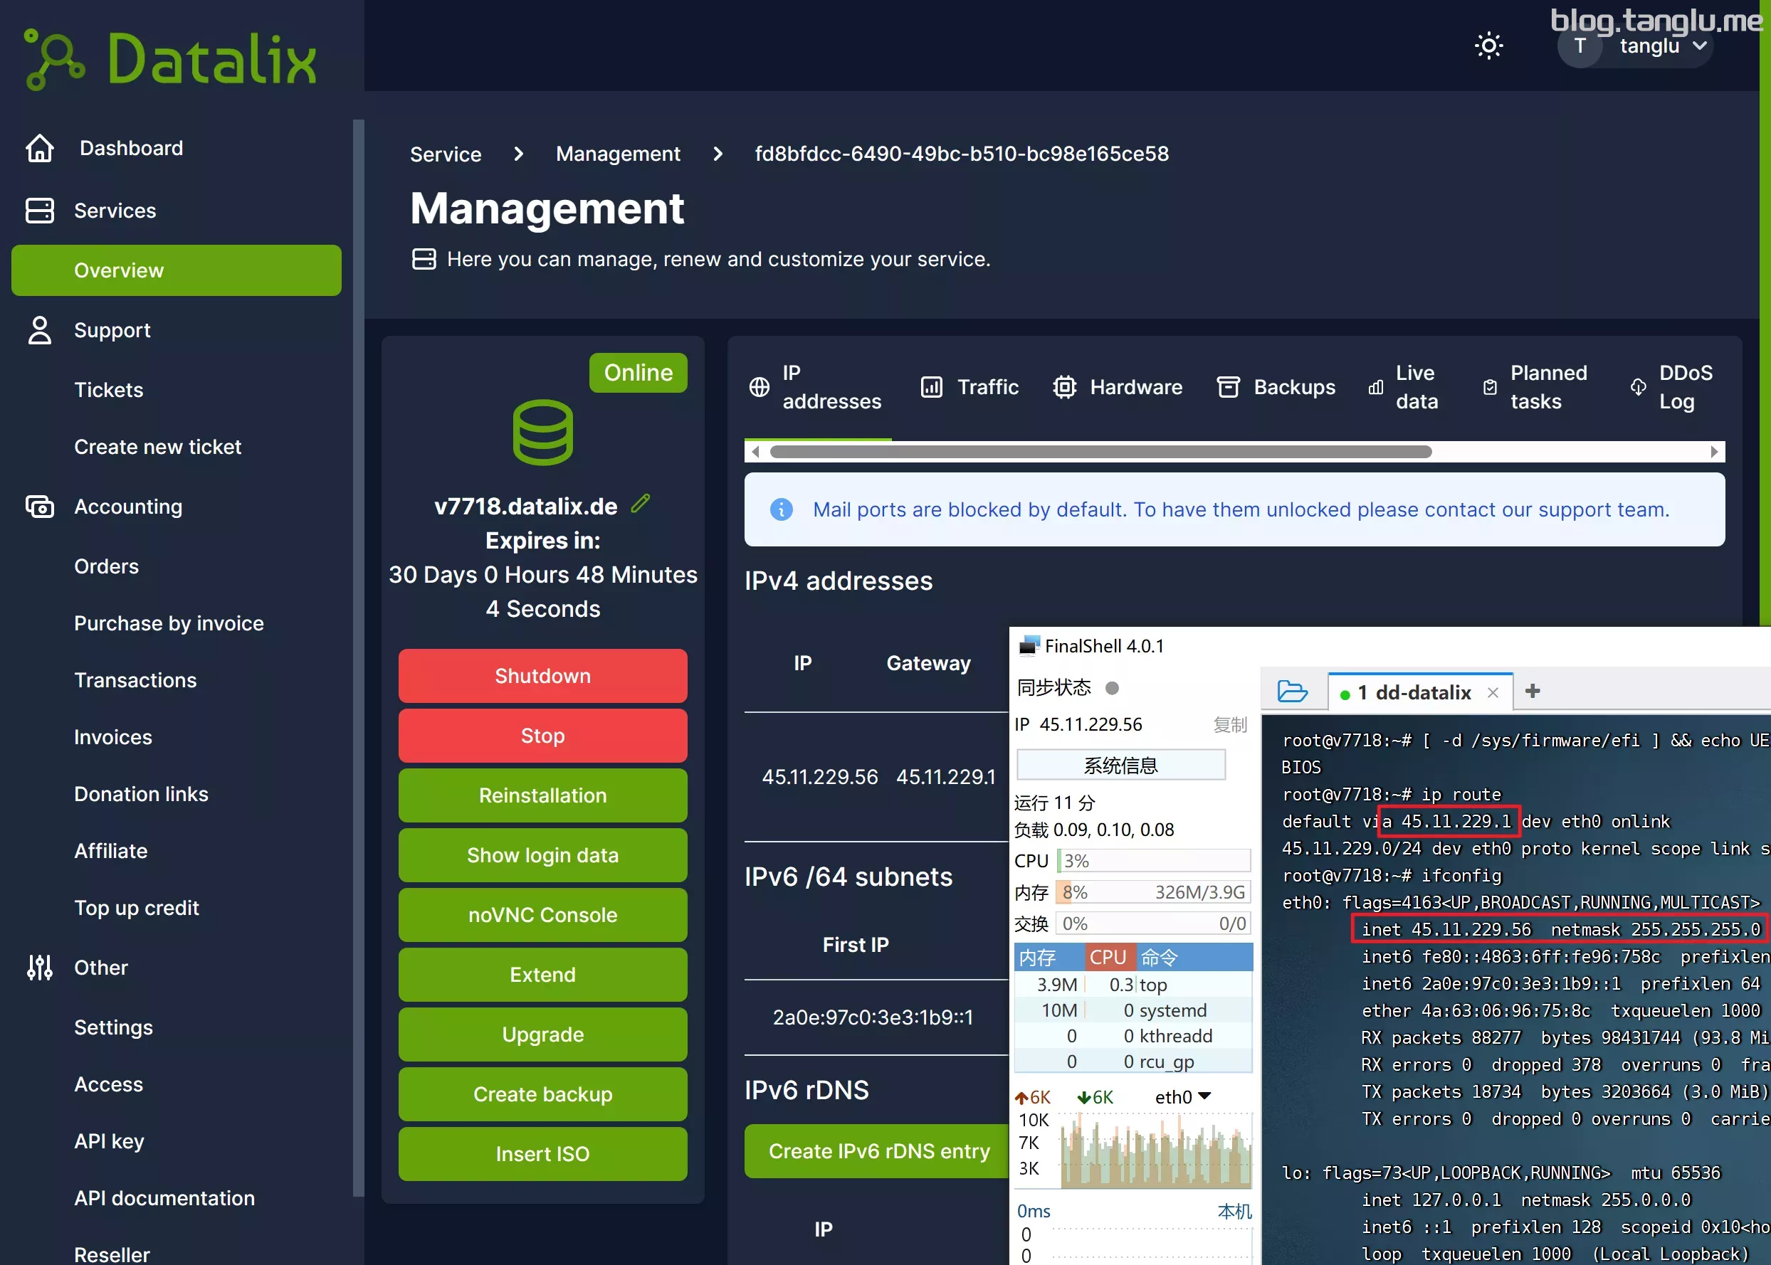Viewport: 1771px width, 1265px height.
Task: Add new FinalShell tab with plus icon
Action: [x=1532, y=691]
